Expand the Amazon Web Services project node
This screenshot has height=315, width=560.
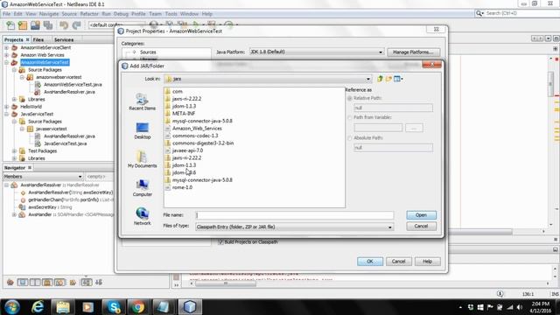[6, 55]
